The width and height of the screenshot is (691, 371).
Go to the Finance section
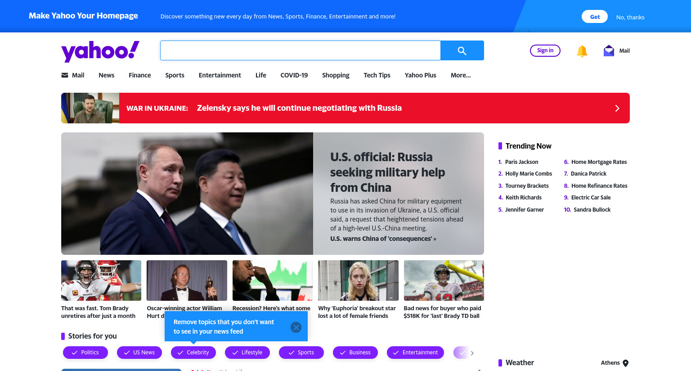tap(140, 75)
